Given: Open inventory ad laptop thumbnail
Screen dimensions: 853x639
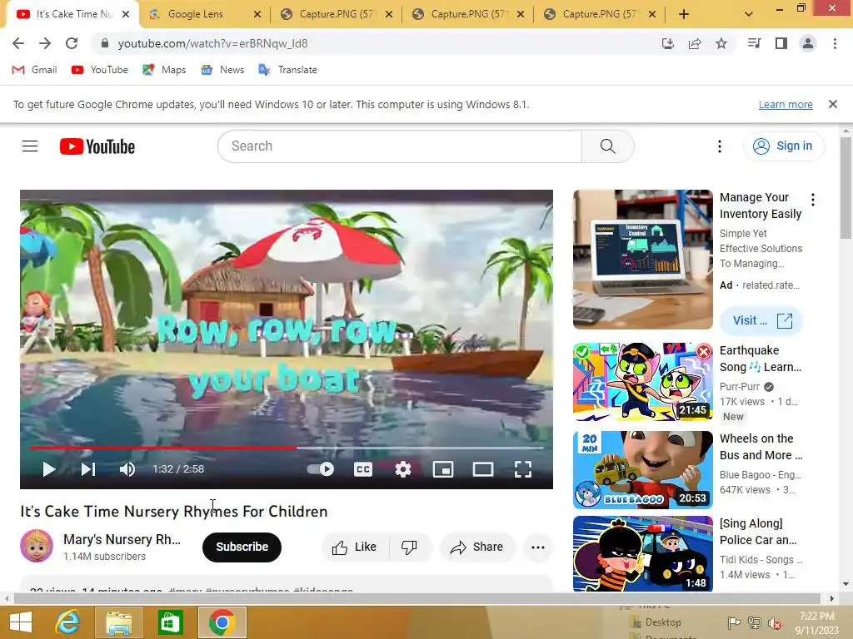Looking at the screenshot, I should pyautogui.click(x=642, y=260).
